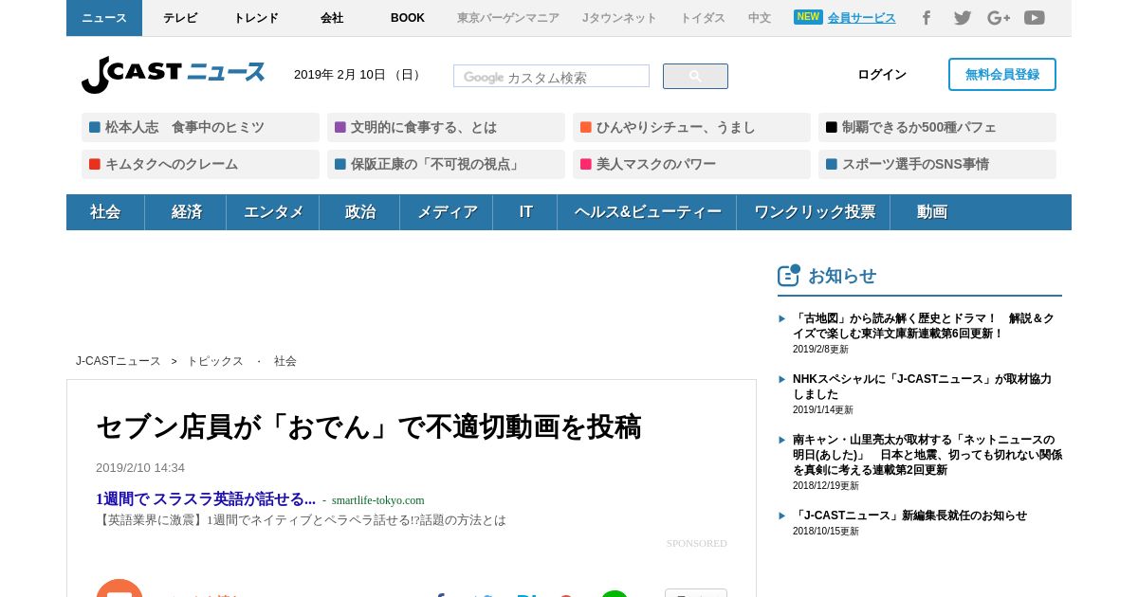Open the エンタメ menu
Screen dimensions: 1138x597
(x=273, y=212)
